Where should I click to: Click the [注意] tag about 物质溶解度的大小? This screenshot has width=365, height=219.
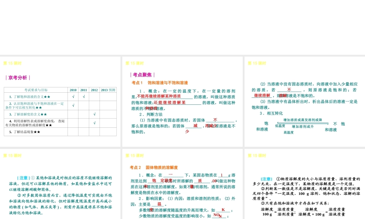click(x=266, y=179)
